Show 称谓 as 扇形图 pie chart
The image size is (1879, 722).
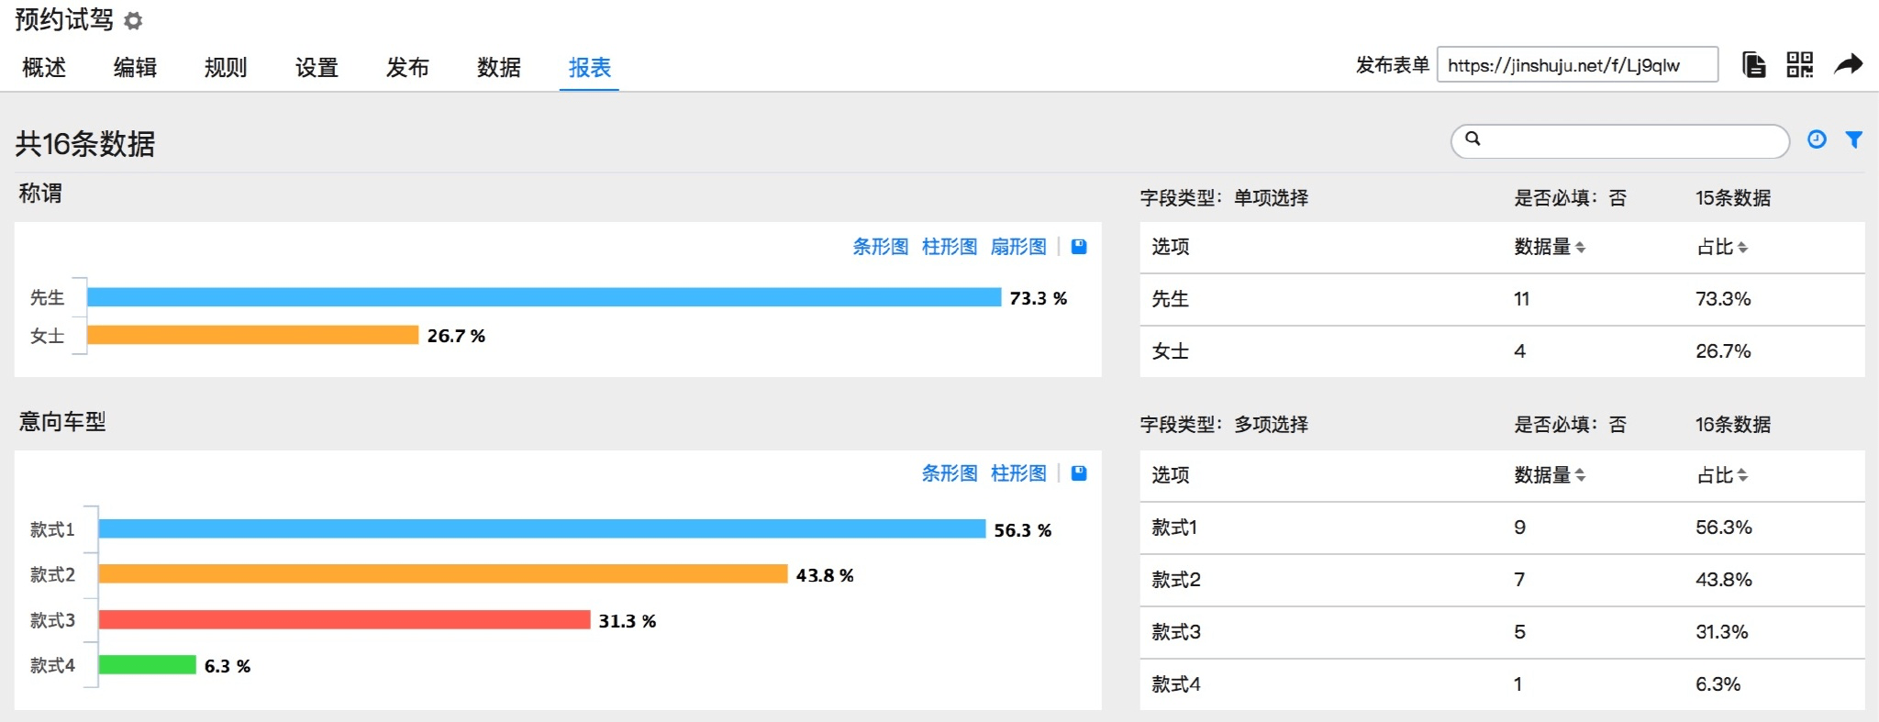(1018, 247)
